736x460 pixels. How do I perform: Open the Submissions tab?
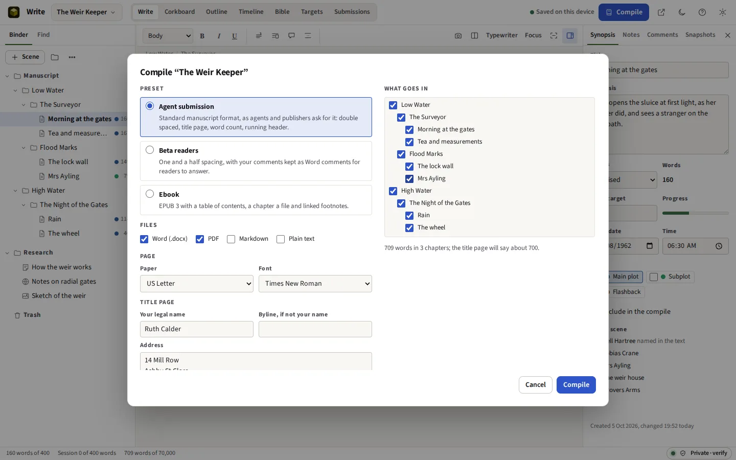click(352, 12)
